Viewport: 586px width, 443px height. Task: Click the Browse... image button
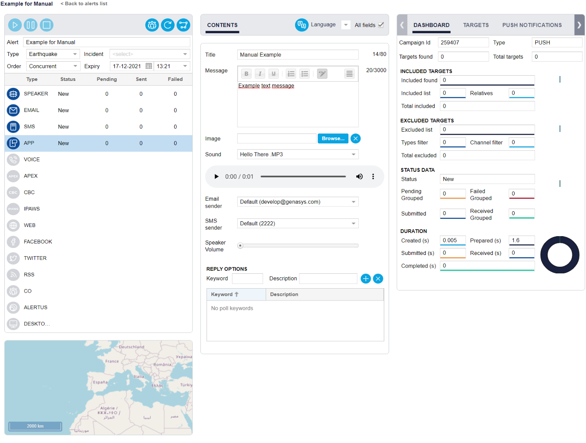333,139
